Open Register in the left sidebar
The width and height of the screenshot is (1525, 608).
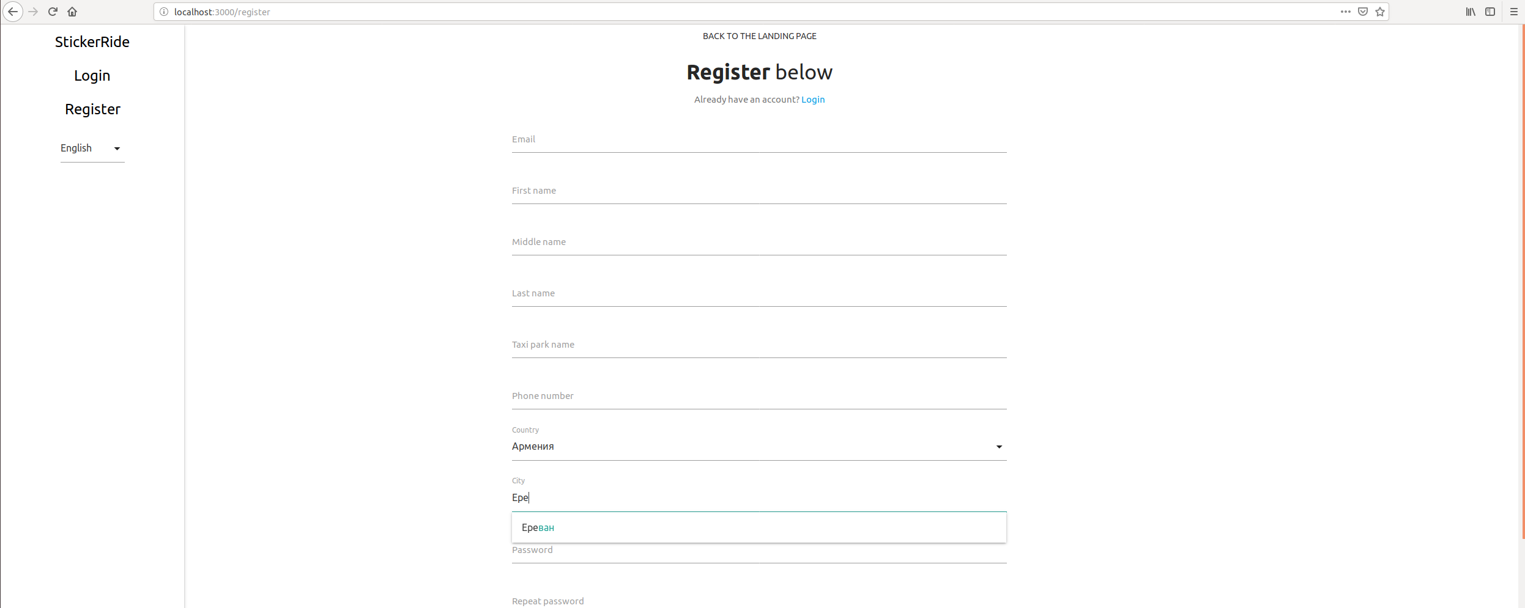click(92, 109)
